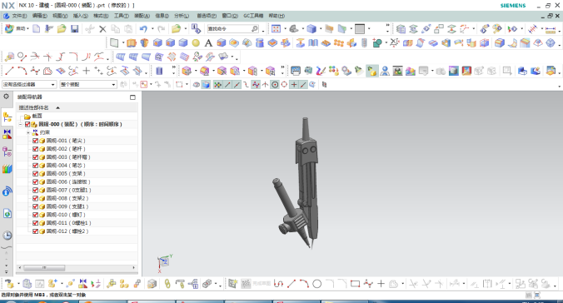
Task: Select the Line sketch tool in curve toolbar
Action: 9,71
